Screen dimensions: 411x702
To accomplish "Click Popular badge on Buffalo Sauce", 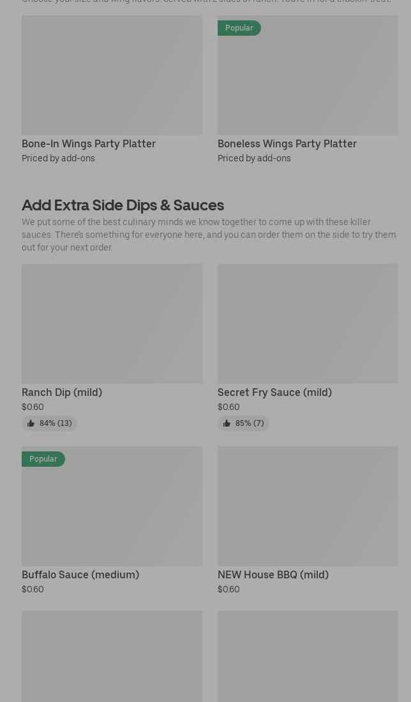I will [x=43, y=459].
